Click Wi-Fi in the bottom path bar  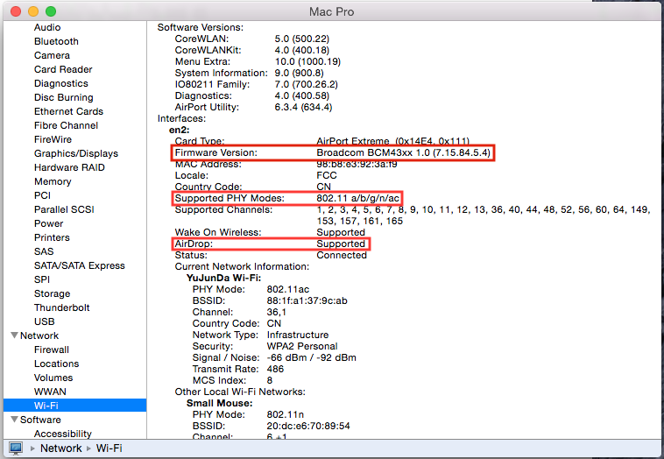coord(109,448)
